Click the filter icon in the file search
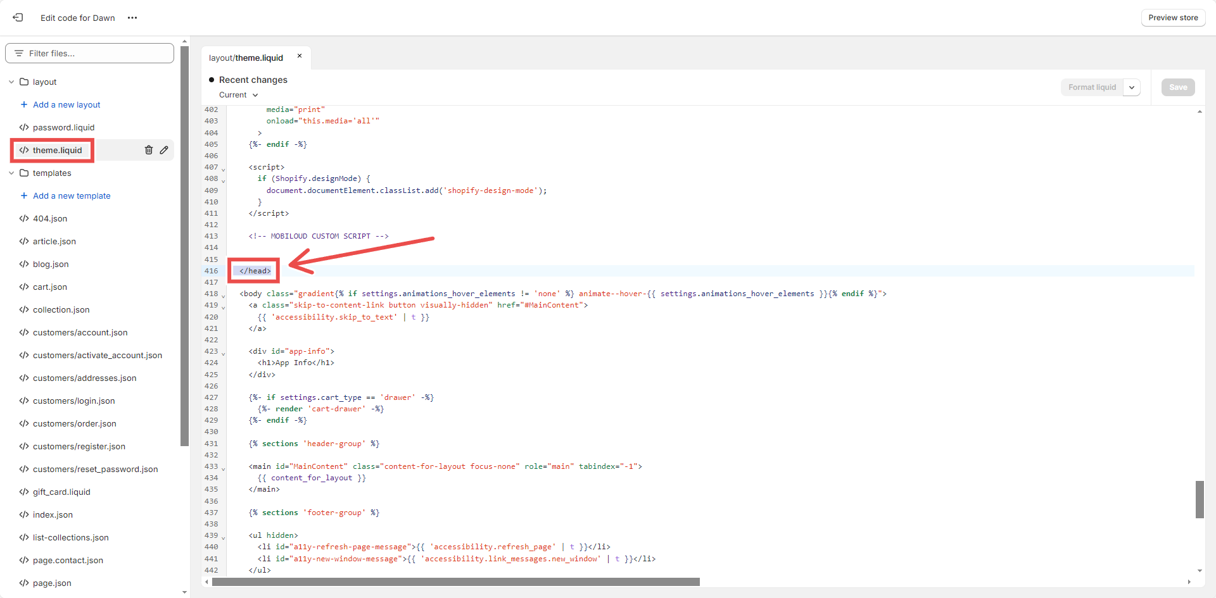Screen dimensions: 1216x598 pyautogui.click(x=19, y=53)
